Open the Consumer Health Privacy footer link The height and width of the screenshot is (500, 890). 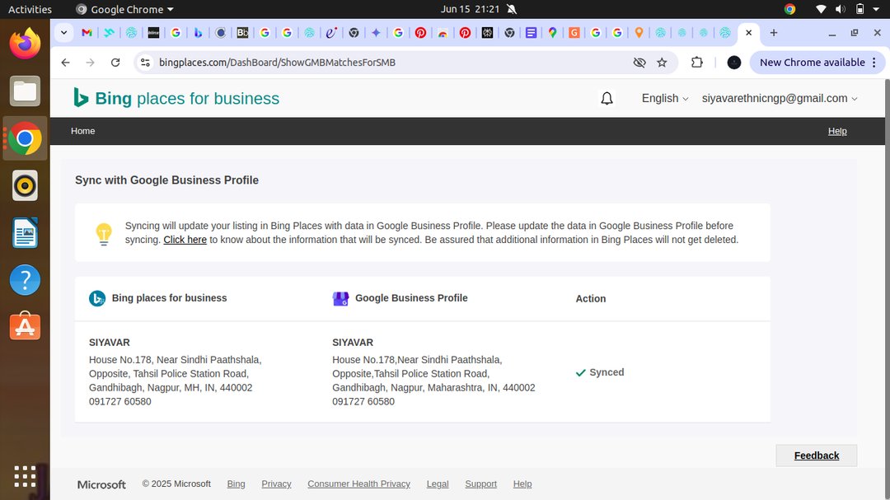[x=358, y=484]
